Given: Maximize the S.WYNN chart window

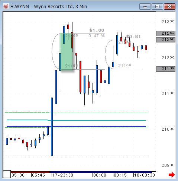Looking at the screenshot, I should 157,7.
